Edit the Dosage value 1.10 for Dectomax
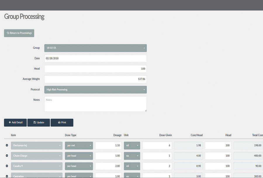Screen dimensions: 263x178 (x=108, y=145)
